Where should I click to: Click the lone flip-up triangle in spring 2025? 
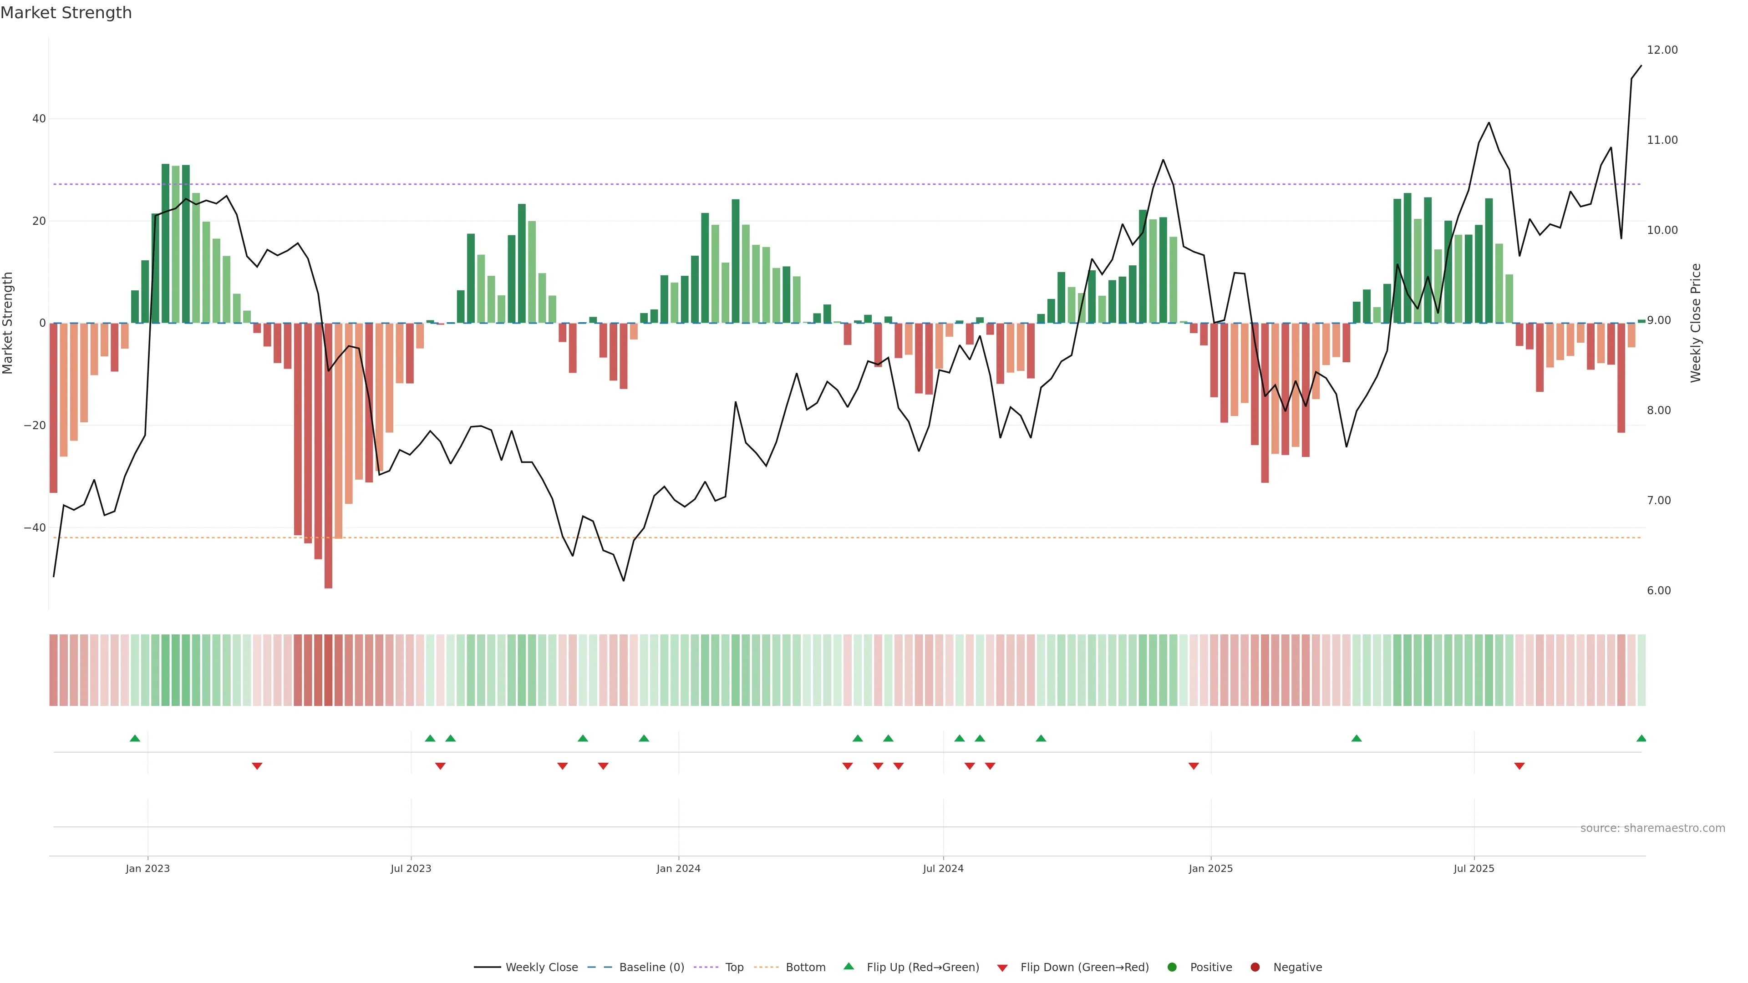tap(1357, 738)
